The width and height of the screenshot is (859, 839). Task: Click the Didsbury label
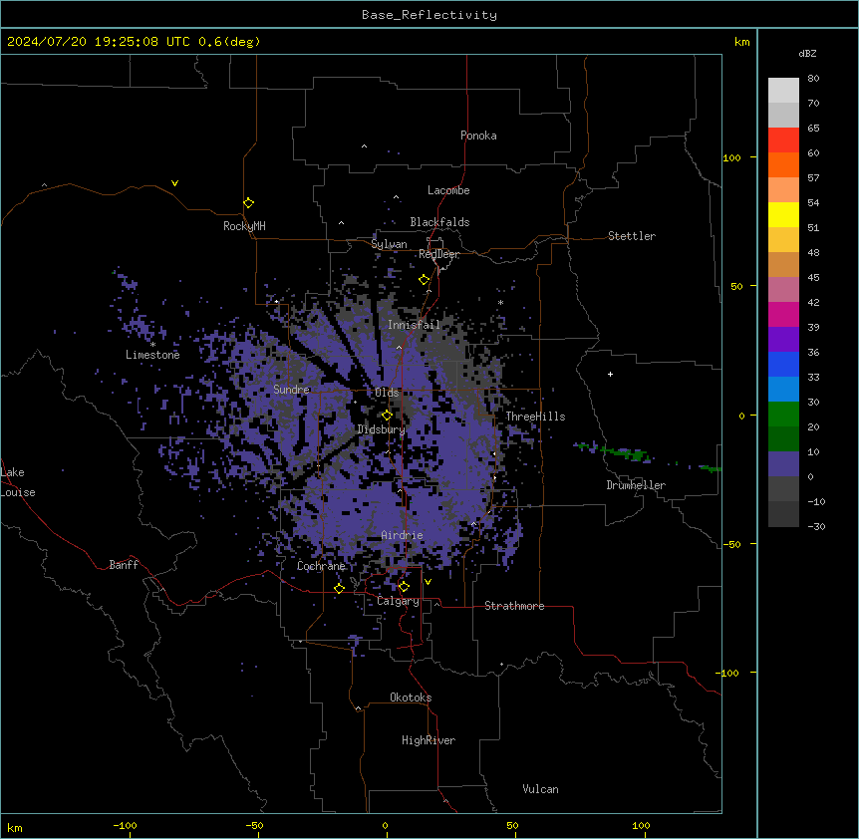pos(381,429)
